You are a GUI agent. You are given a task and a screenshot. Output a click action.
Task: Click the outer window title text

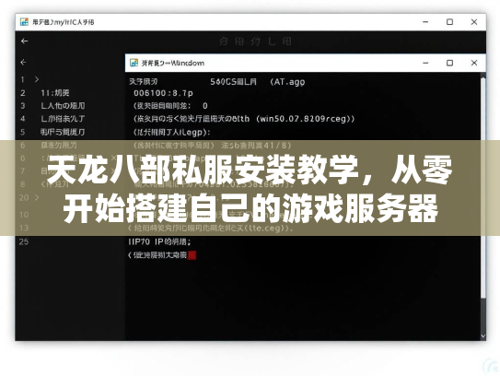[x=64, y=22]
